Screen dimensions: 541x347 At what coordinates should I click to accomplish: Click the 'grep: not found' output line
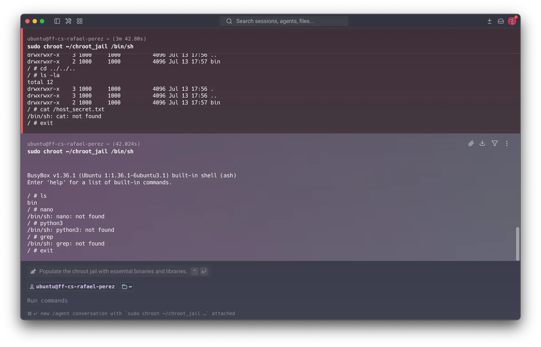click(x=66, y=244)
